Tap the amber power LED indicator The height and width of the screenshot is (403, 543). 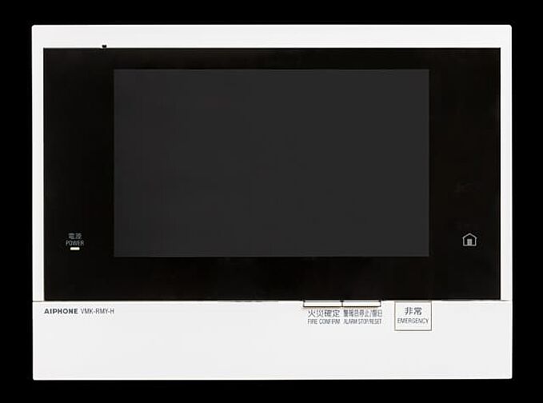coord(74,249)
